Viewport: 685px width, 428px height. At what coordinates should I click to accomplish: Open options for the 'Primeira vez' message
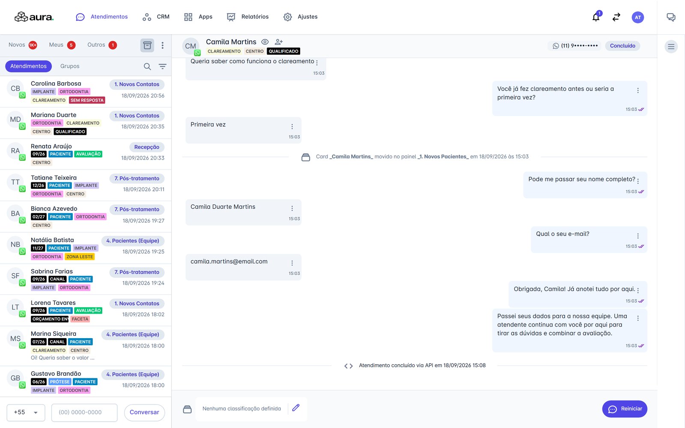click(292, 127)
